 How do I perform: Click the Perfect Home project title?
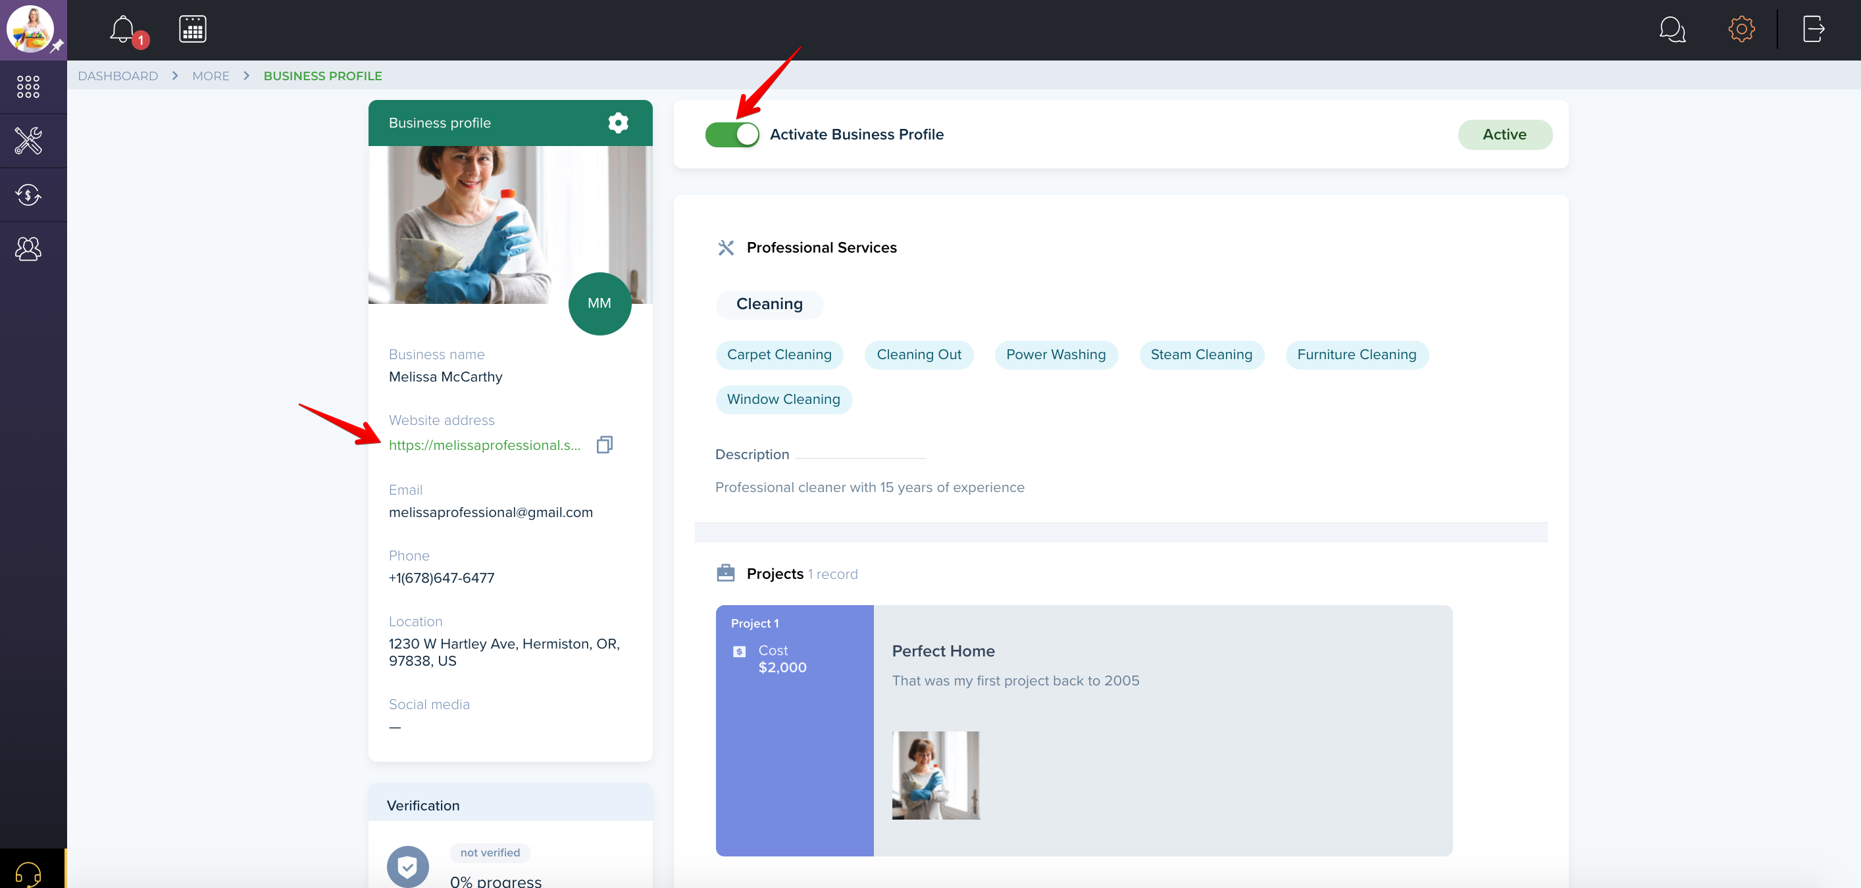943,651
